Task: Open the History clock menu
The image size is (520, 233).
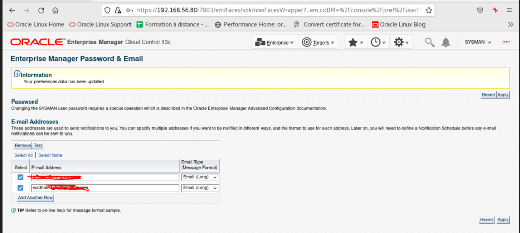Action: [x=378, y=43]
